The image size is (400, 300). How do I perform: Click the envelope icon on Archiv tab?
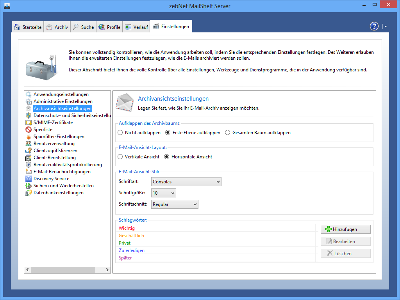point(49,27)
